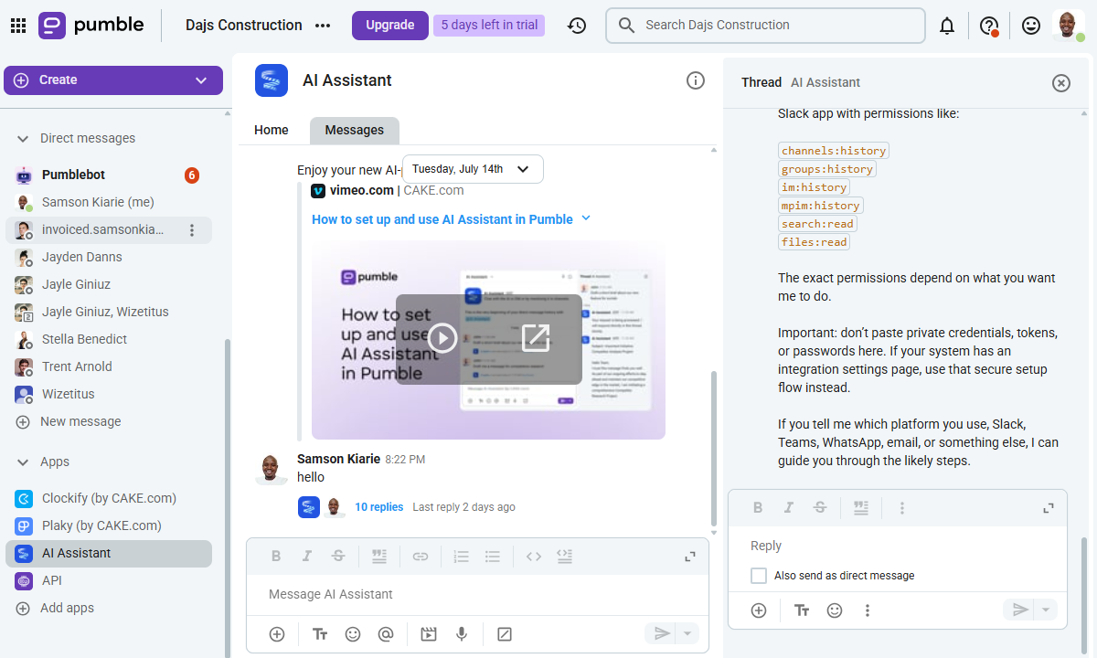Show more formatting options in thread editor
The height and width of the screenshot is (658, 1097).
click(x=901, y=508)
